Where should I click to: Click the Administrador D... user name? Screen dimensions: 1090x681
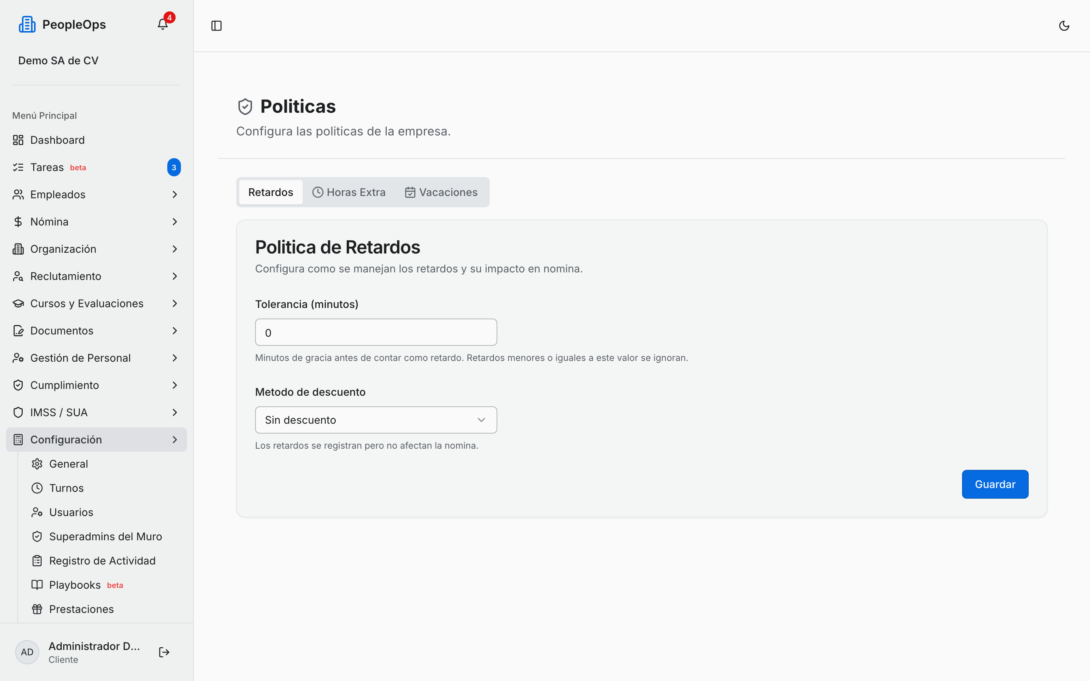(x=94, y=646)
